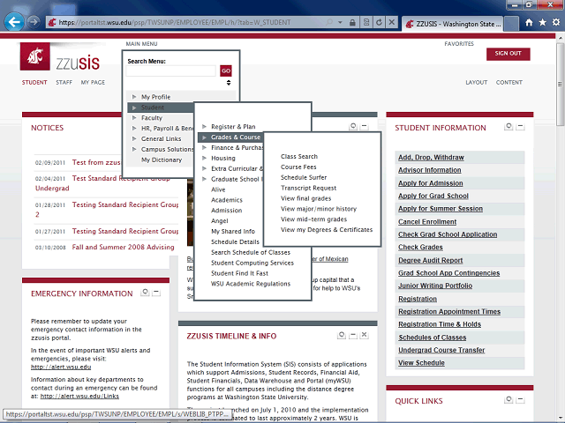565x423 pixels.
Task: Expand the Faculty menu folder
Action: [x=134, y=117]
